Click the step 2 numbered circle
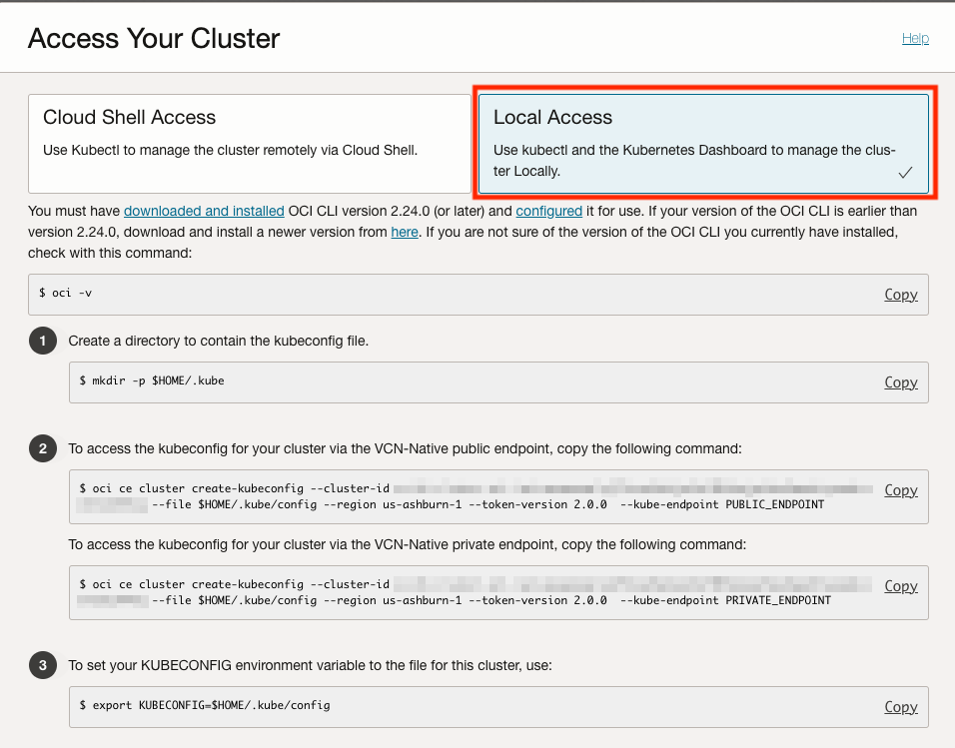Viewport: 955px width, 748px height. pyautogui.click(x=42, y=448)
